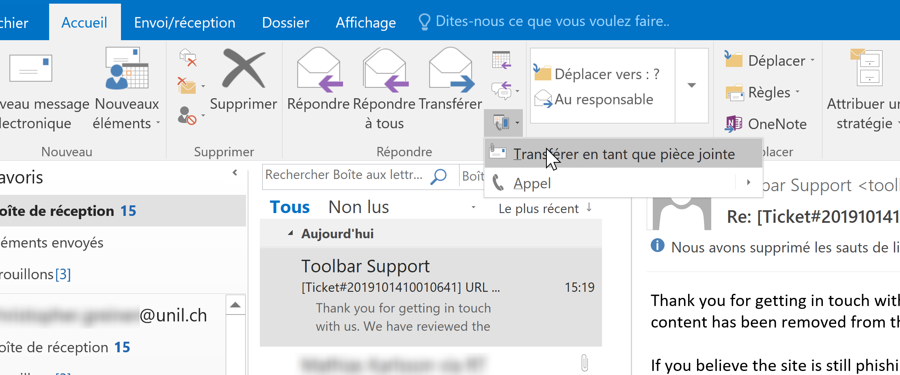Select Transférer en tant que pièce jointe
The height and width of the screenshot is (375, 900).
click(x=624, y=154)
